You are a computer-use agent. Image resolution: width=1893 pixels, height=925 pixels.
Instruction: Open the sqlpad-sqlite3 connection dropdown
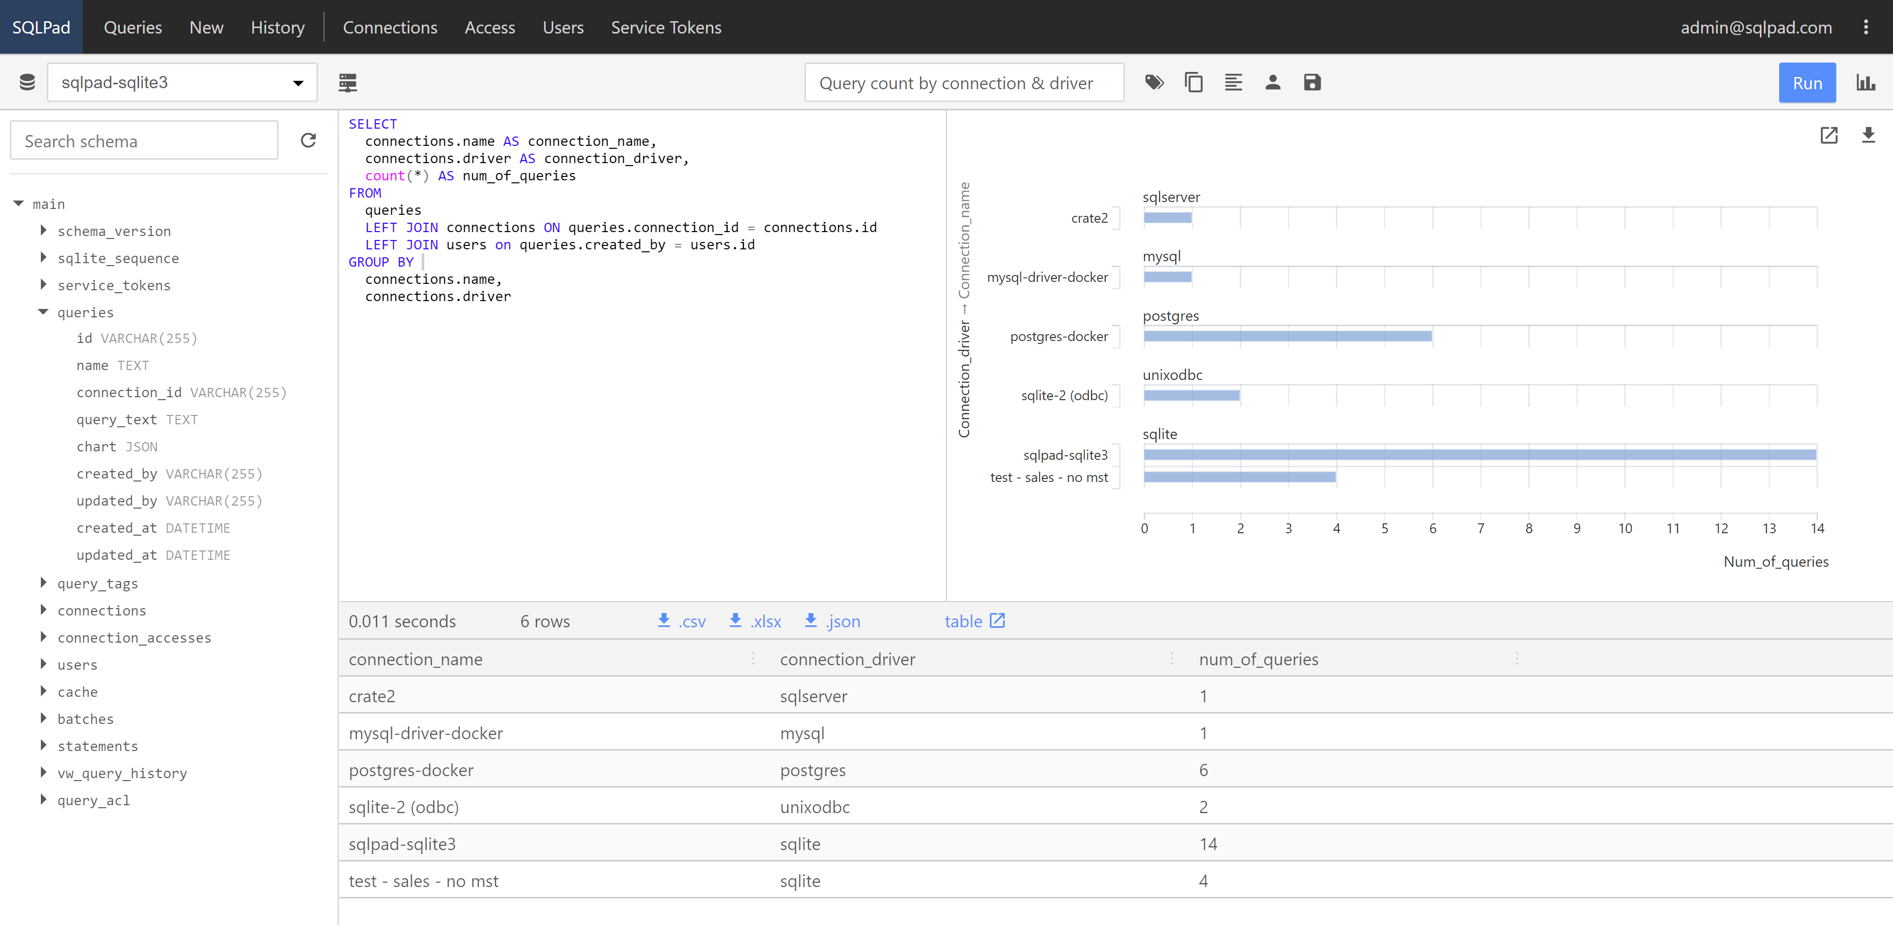[182, 82]
